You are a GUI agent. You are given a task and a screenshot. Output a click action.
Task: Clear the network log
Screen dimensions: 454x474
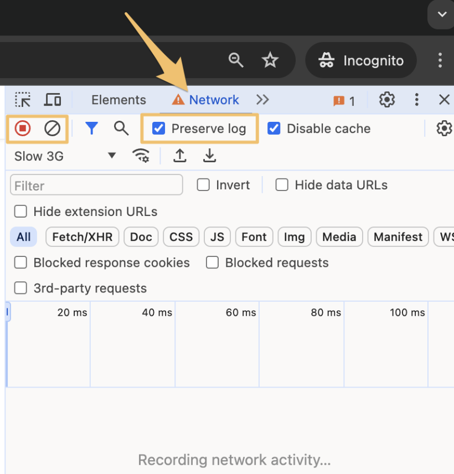52,128
